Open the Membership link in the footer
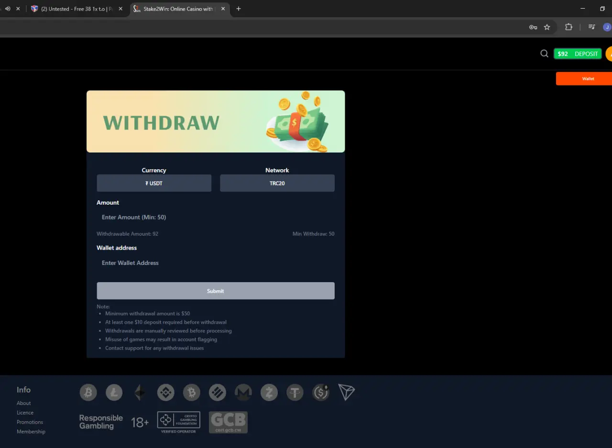 [x=31, y=432]
